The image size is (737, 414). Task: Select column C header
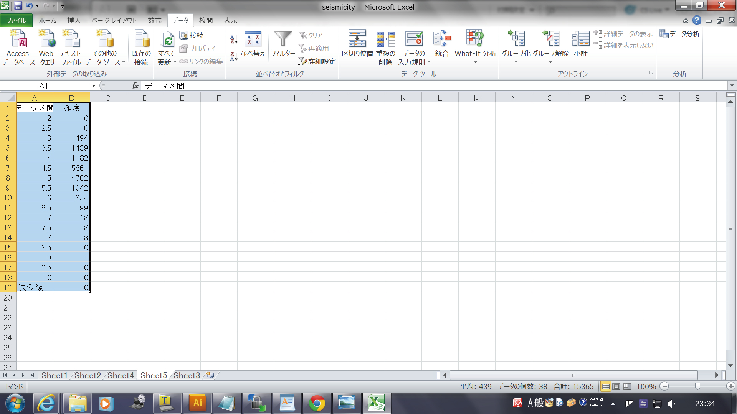[108, 98]
